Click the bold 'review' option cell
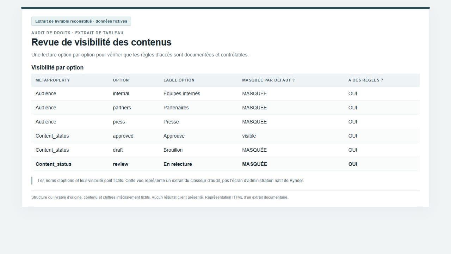Image resolution: width=451 pixels, height=254 pixels. [121, 164]
